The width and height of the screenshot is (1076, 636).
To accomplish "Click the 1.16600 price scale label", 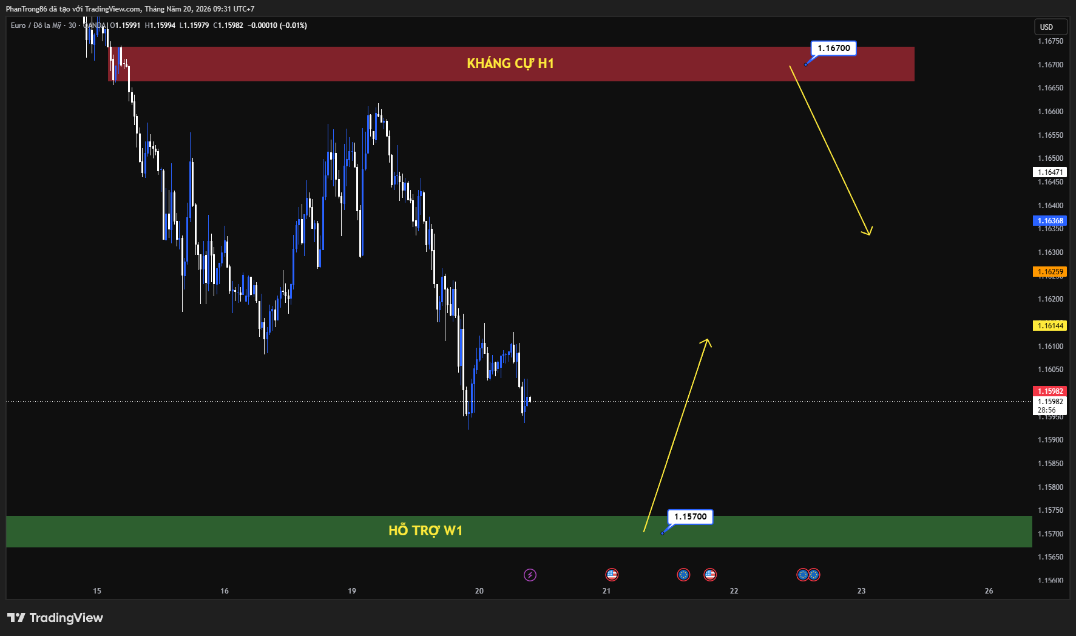I will click(1051, 112).
